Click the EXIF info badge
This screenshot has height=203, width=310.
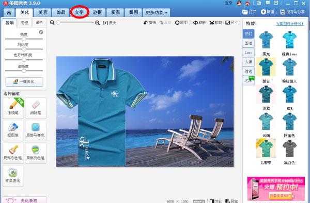[x=199, y=201]
